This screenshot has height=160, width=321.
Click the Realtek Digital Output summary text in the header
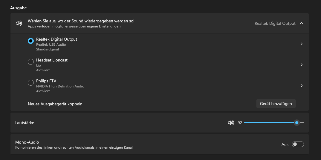(x=275, y=23)
